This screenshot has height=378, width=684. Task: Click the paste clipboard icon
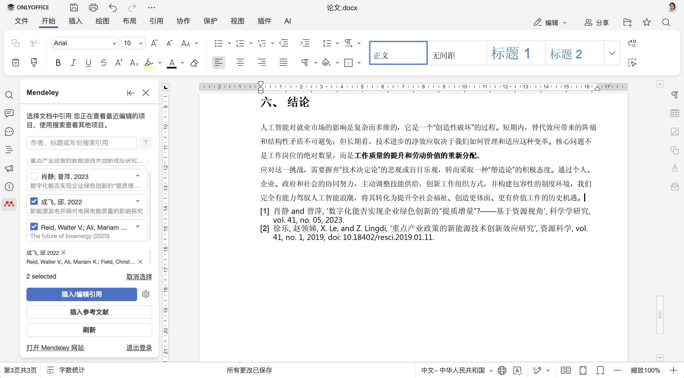(x=16, y=63)
